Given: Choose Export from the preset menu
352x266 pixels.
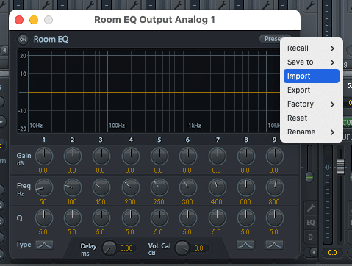Looking at the screenshot, I should pyautogui.click(x=312, y=90).
